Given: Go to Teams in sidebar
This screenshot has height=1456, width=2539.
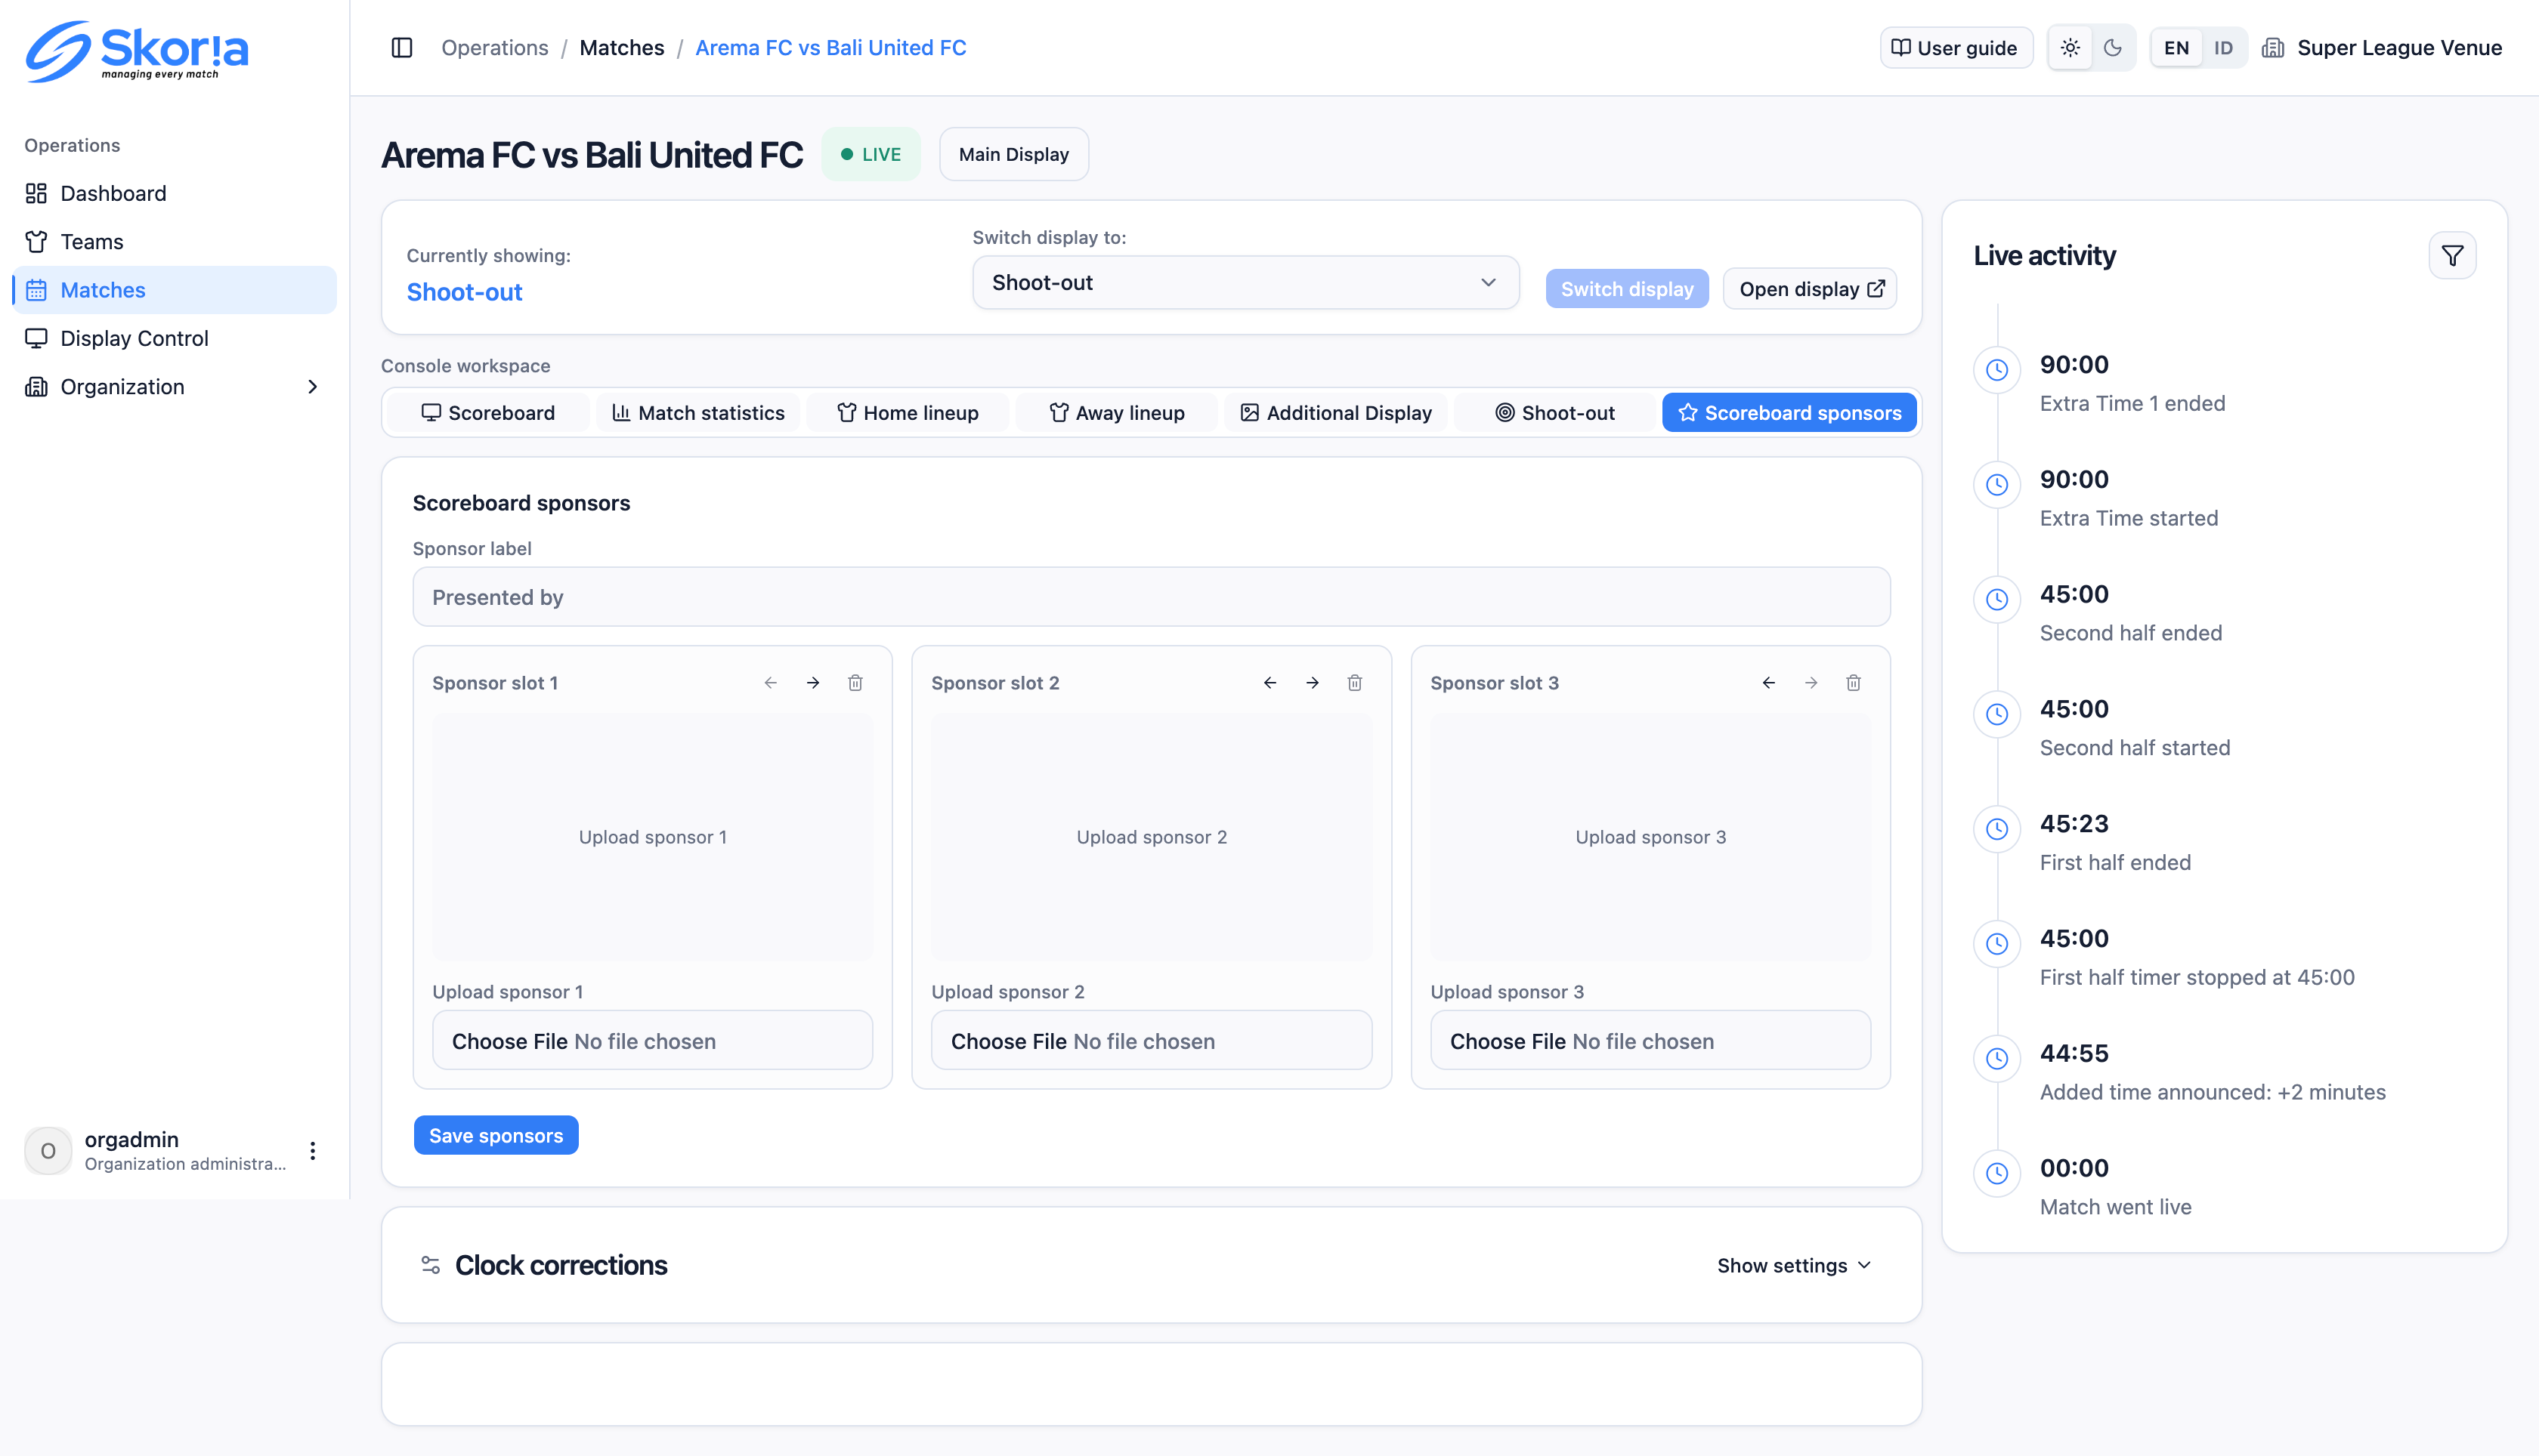Looking at the screenshot, I should point(174,241).
